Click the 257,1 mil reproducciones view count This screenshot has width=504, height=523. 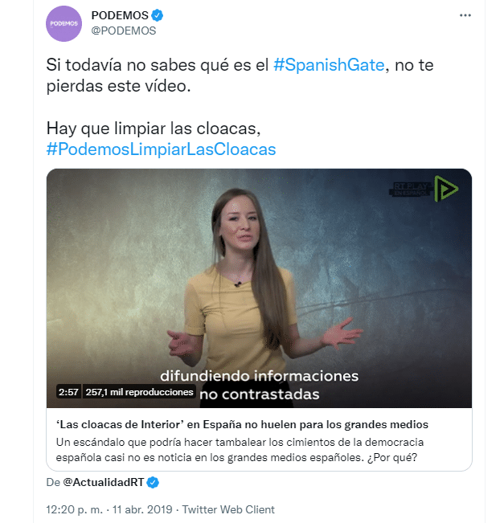point(139,392)
